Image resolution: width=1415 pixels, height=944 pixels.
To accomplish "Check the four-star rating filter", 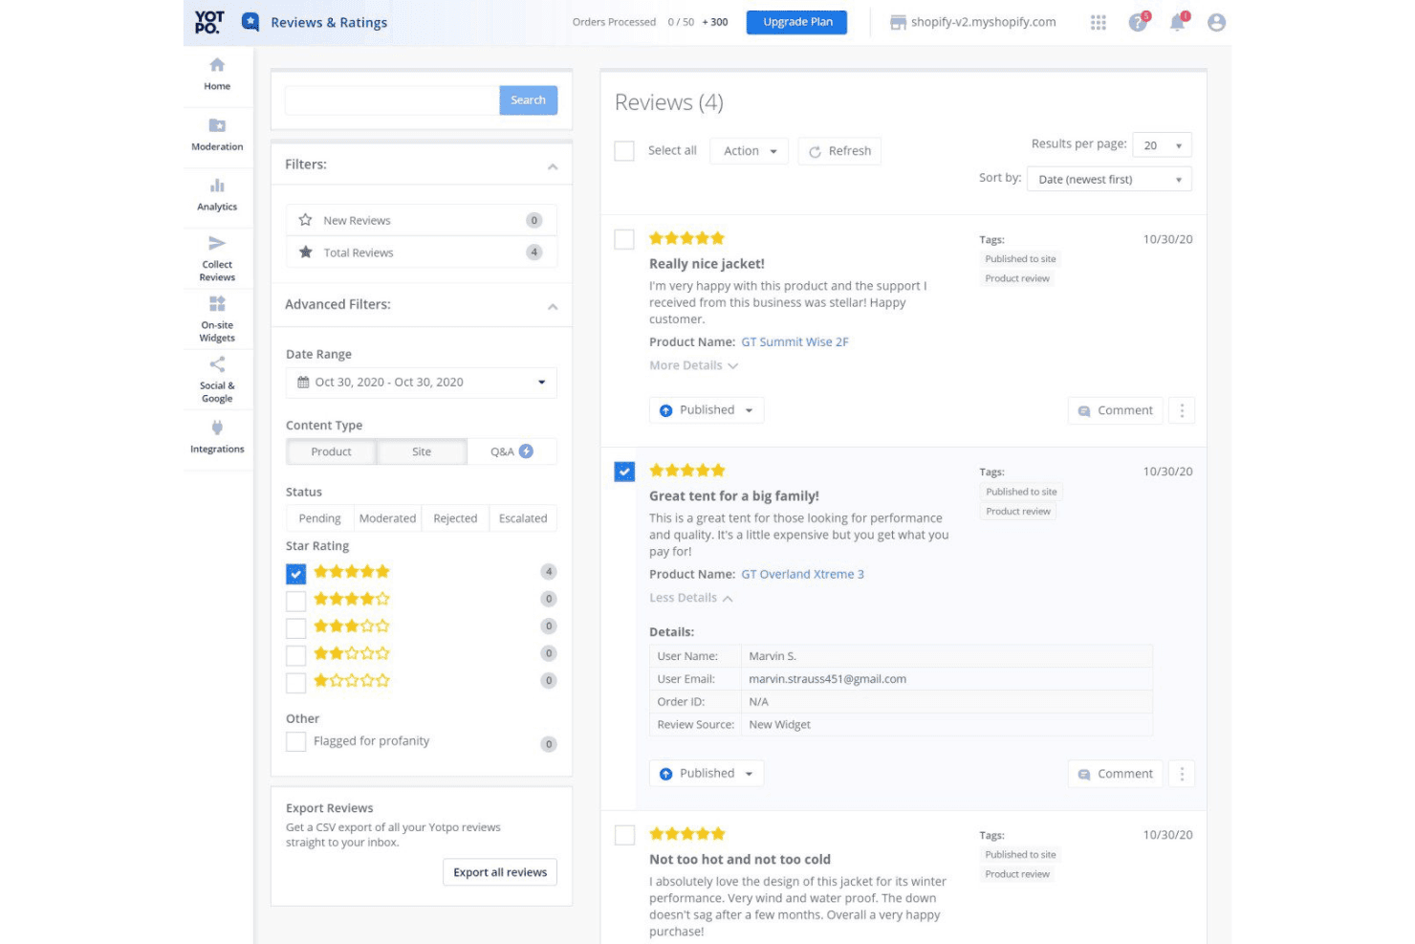I will tap(296, 601).
